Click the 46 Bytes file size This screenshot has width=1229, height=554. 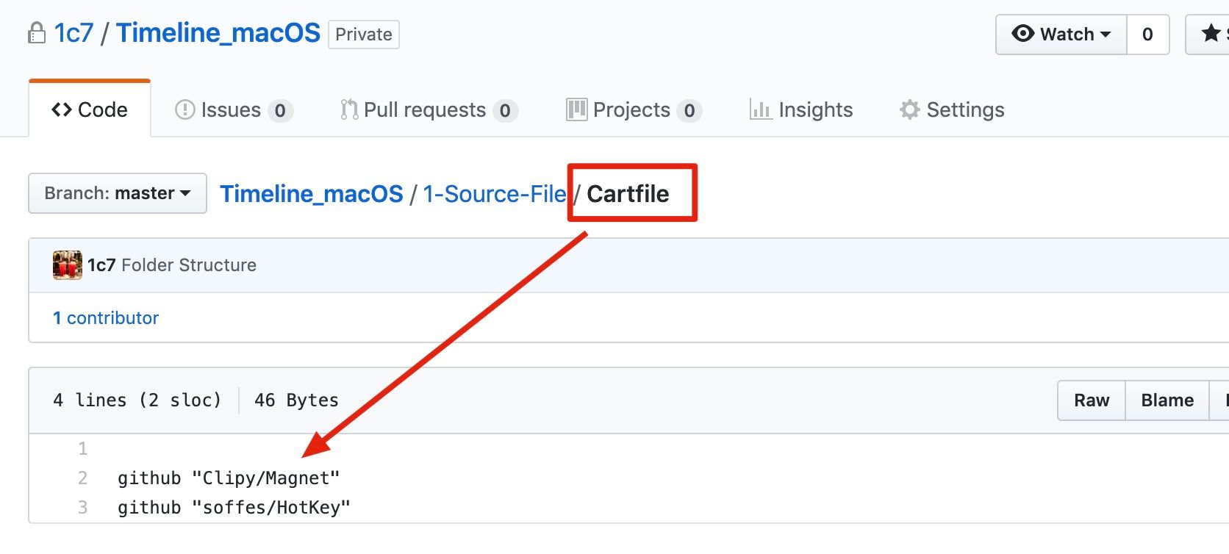click(x=296, y=400)
